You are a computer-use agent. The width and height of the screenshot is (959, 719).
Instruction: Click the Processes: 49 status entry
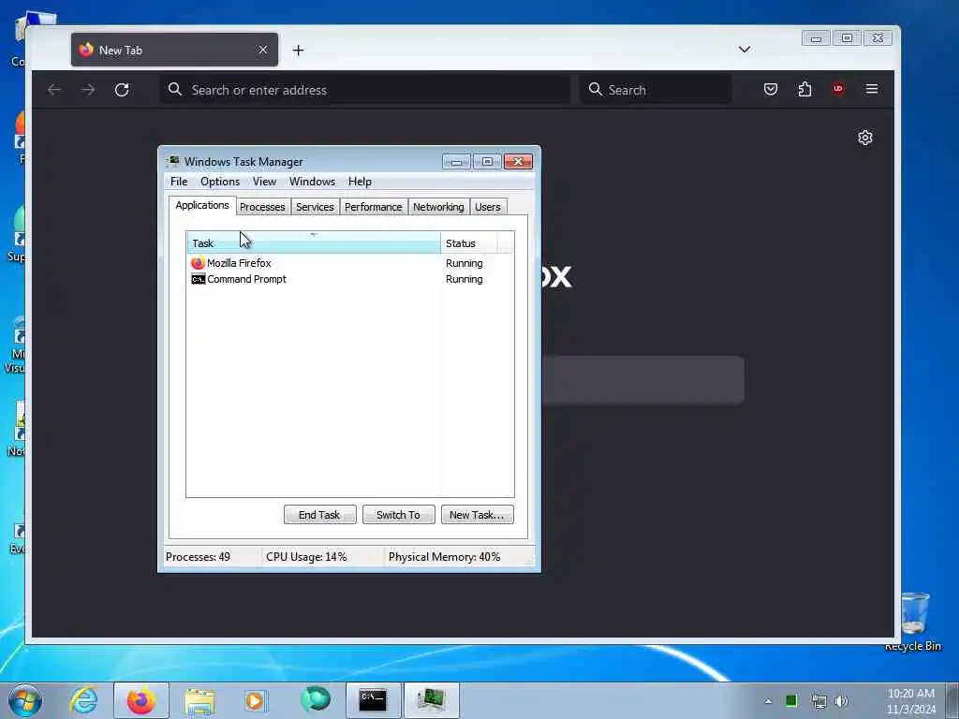[x=199, y=557]
